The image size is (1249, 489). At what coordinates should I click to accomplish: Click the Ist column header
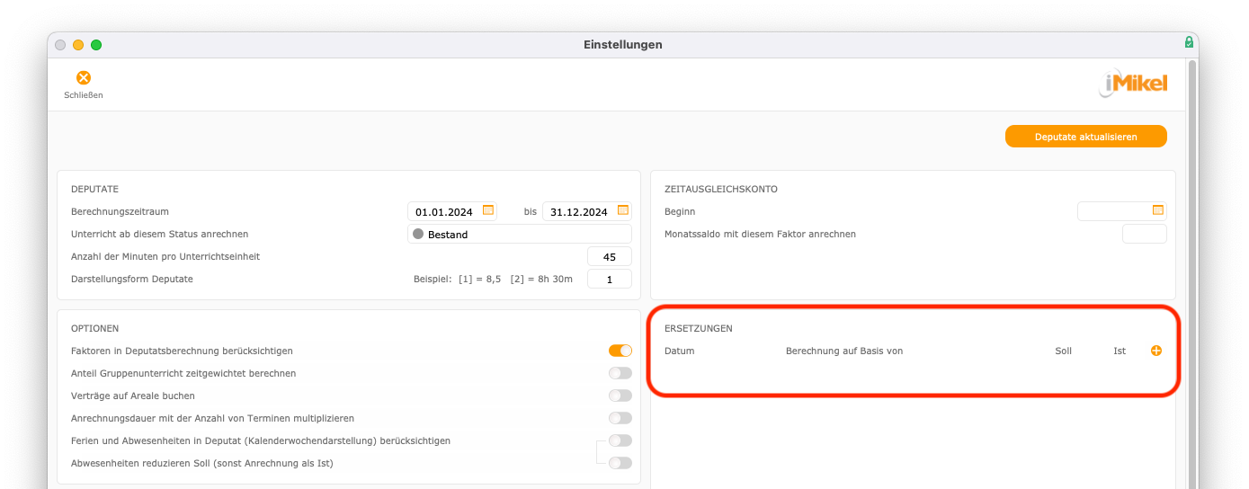[x=1120, y=351]
